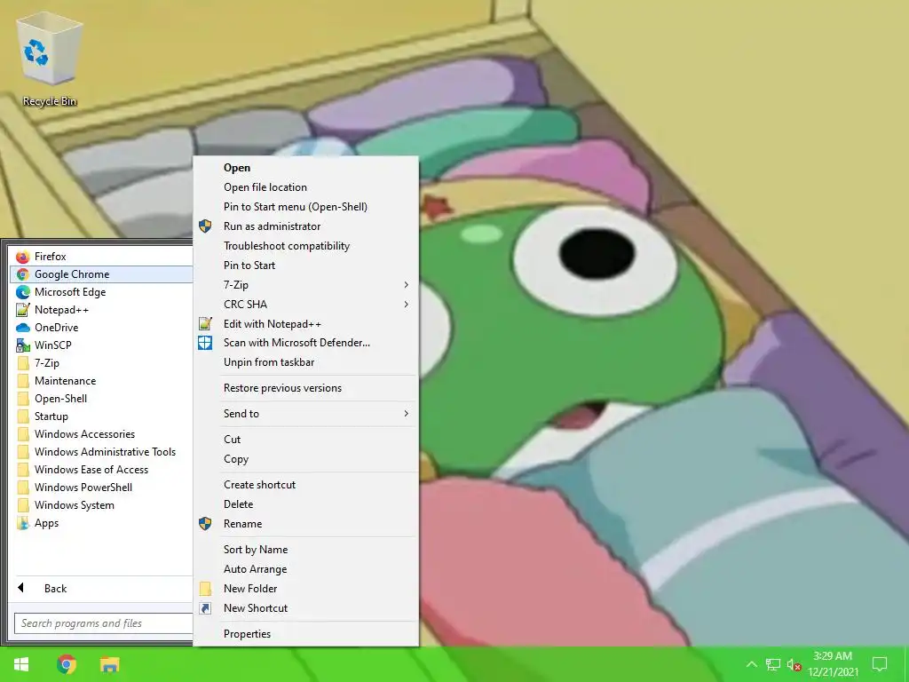Viewport: 909px width, 682px height.
Task: Click the Windows Accessories folder icon
Action: pos(22,434)
